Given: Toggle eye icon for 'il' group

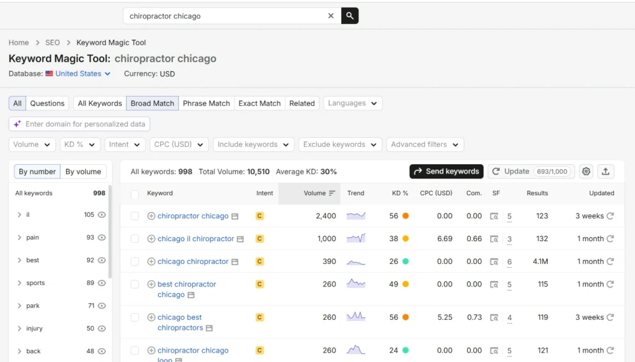Looking at the screenshot, I should tap(102, 214).
